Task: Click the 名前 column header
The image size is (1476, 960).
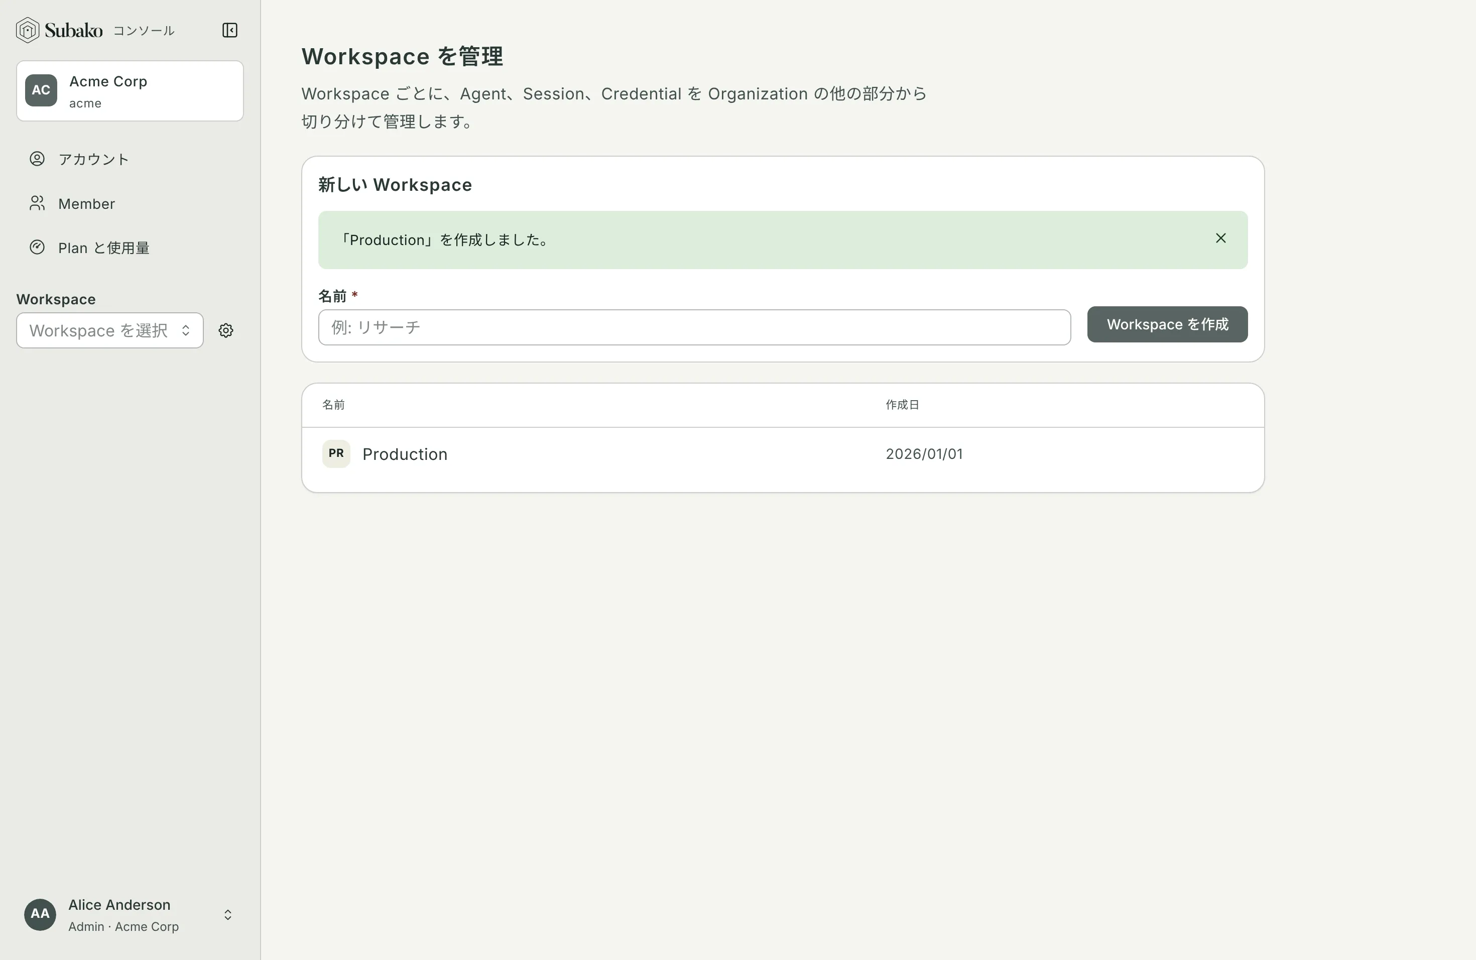Action: pos(333,405)
